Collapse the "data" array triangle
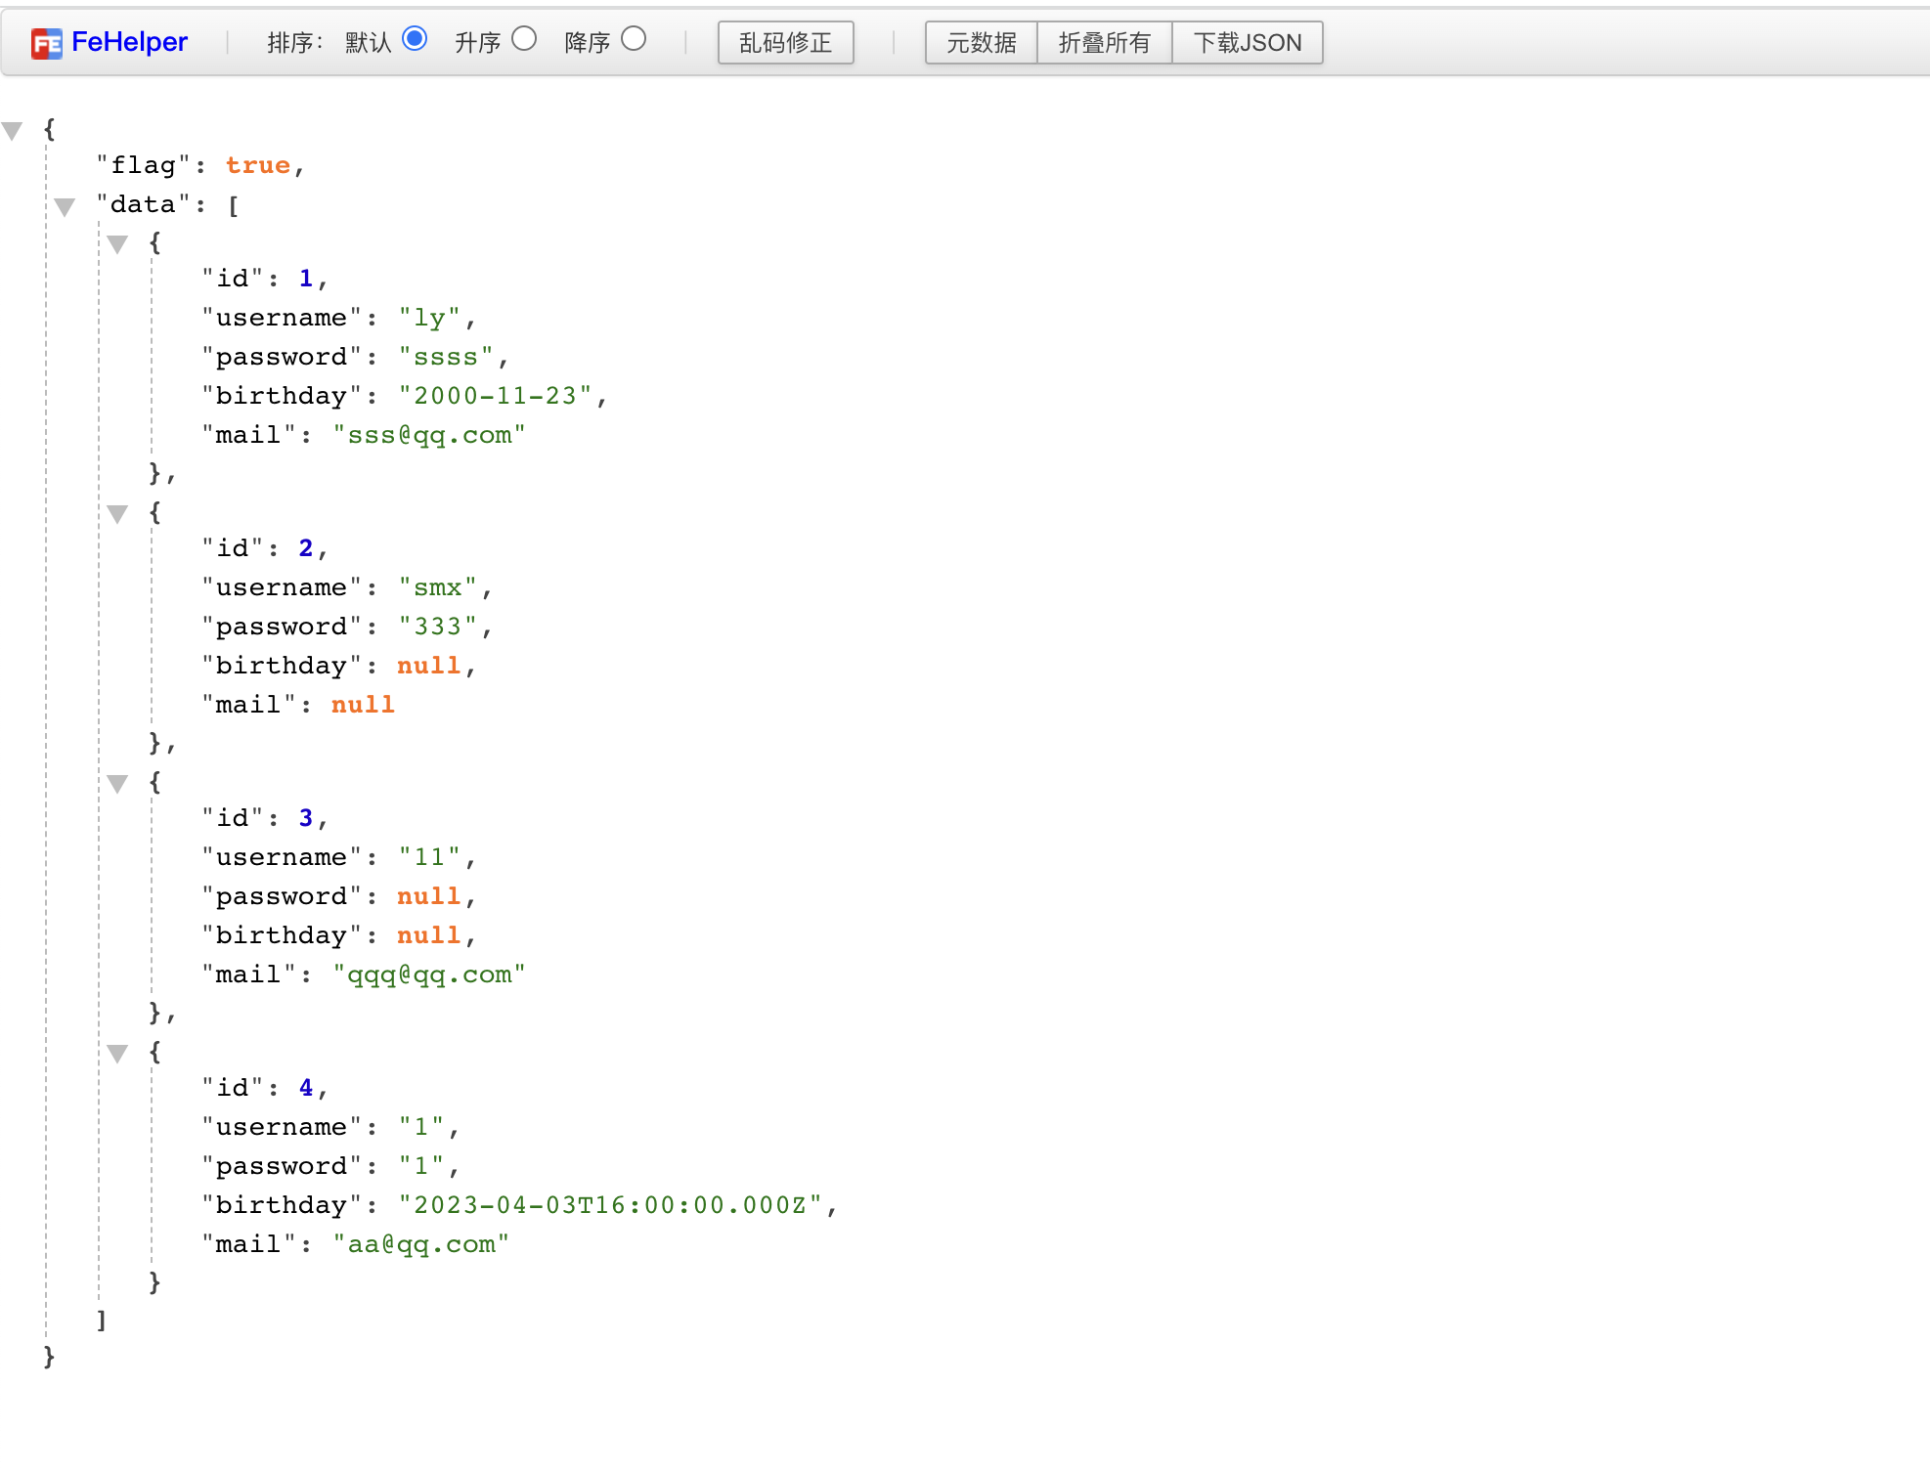Image resolution: width=1930 pixels, height=1472 pixels. [66, 206]
